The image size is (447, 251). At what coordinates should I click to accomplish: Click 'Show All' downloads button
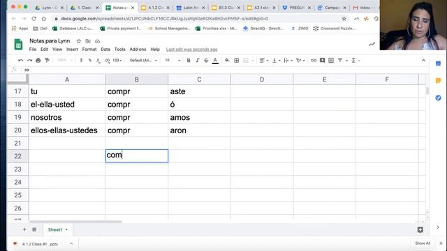pos(423,243)
